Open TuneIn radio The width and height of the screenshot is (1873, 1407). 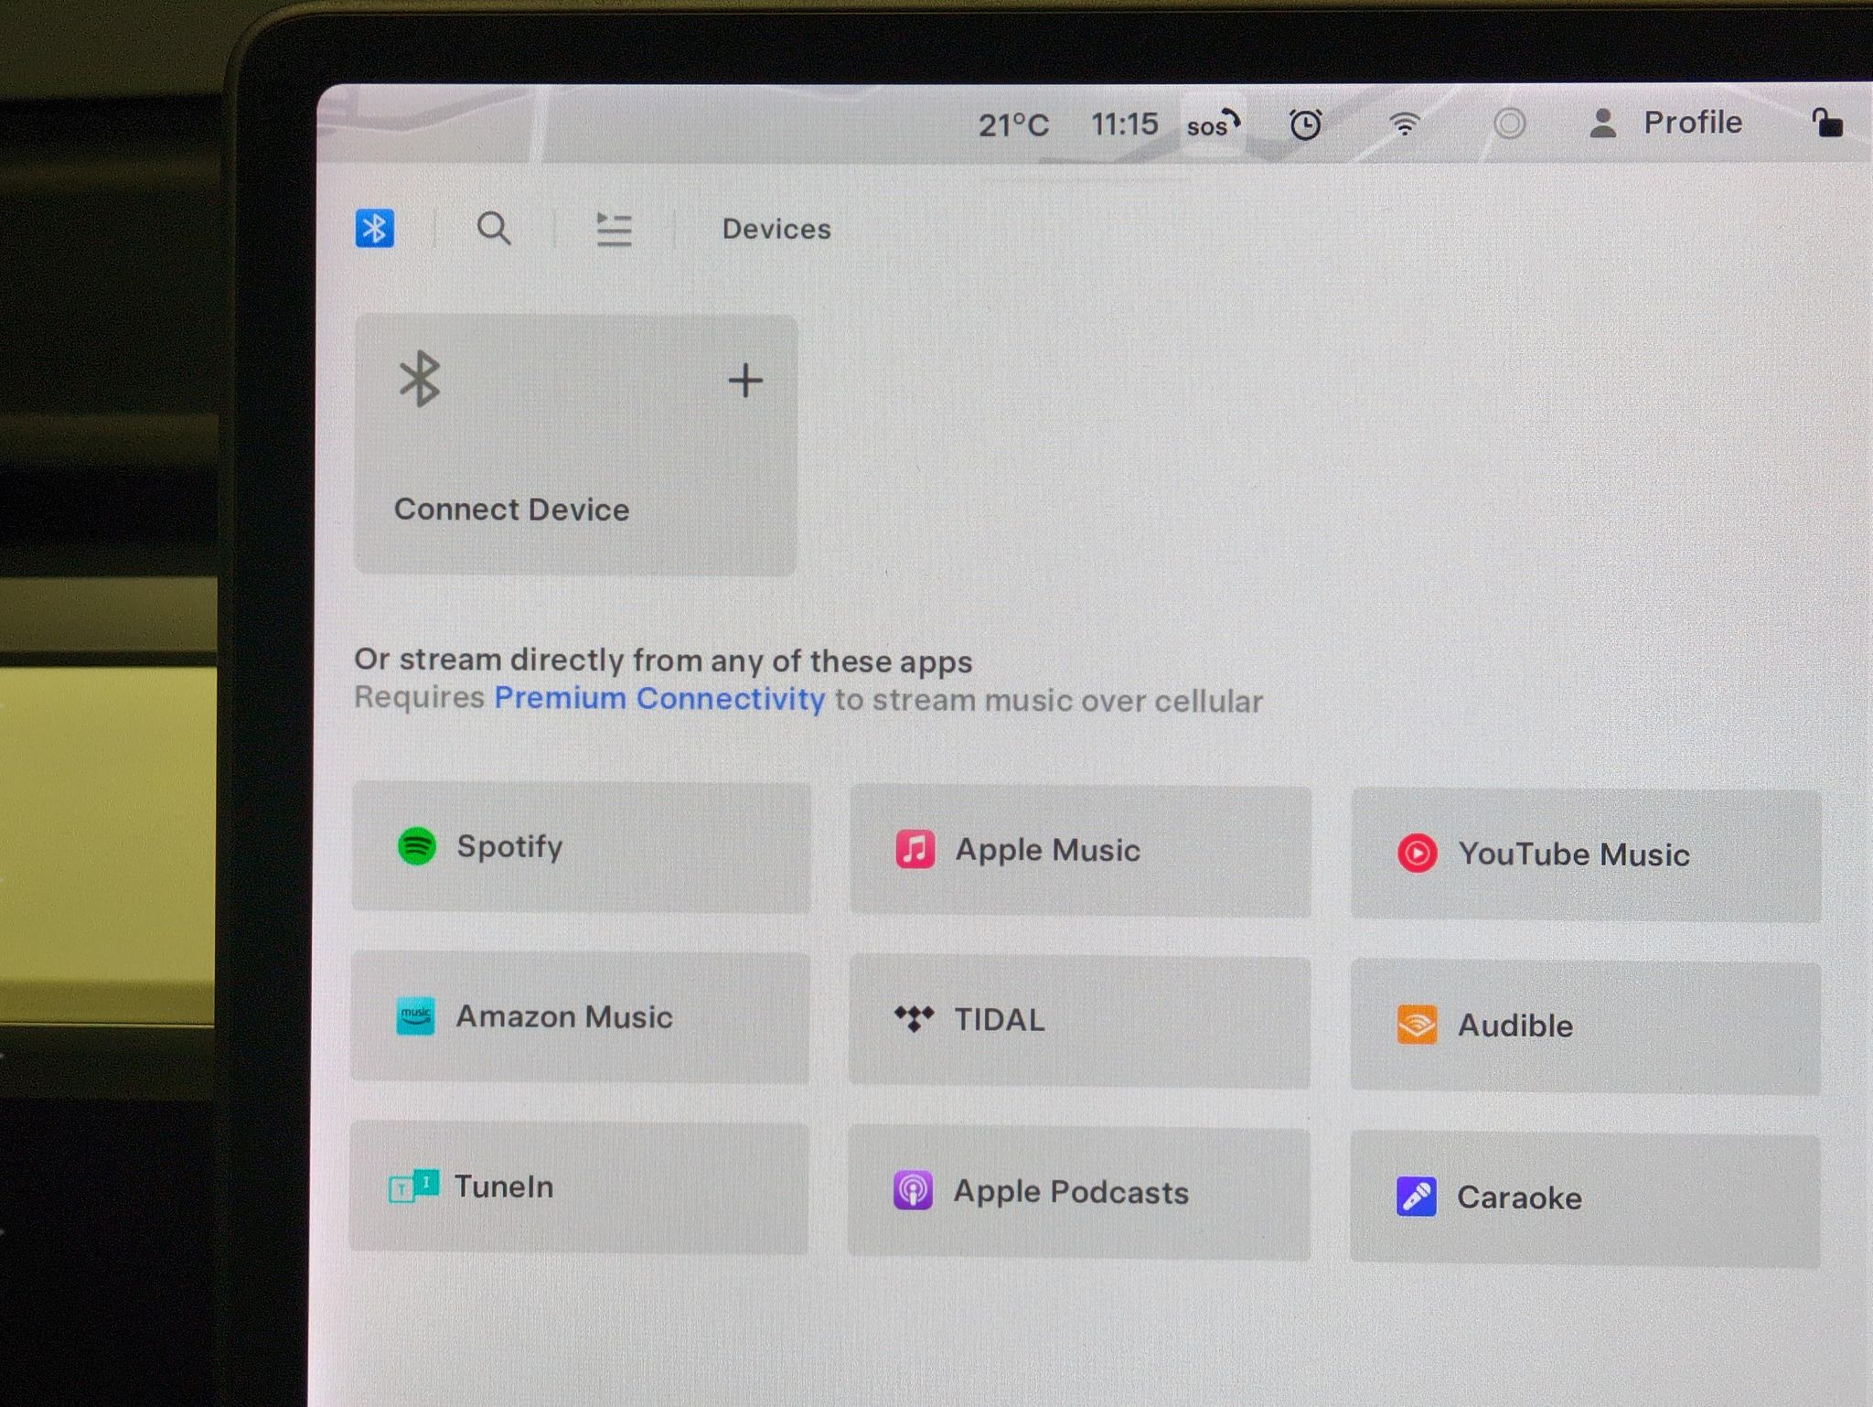[x=579, y=1187]
